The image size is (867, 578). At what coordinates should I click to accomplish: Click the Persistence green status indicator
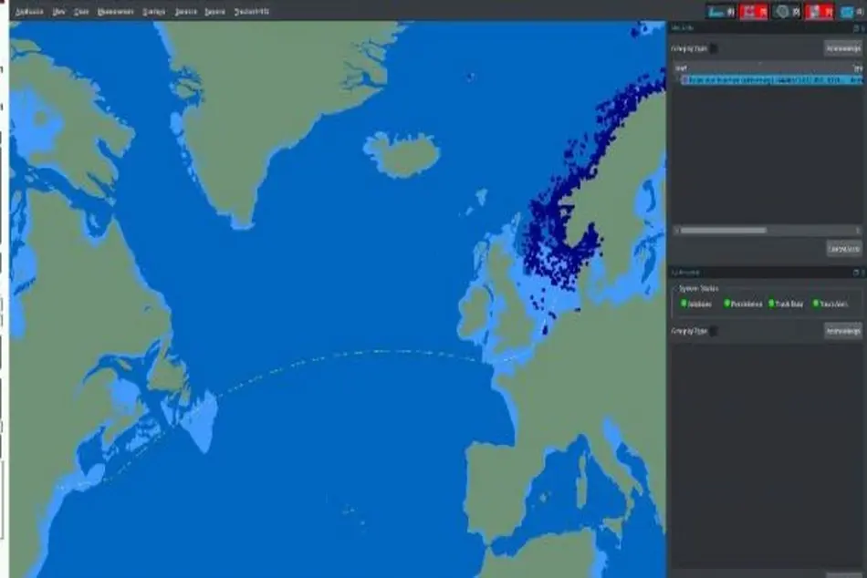click(727, 304)
